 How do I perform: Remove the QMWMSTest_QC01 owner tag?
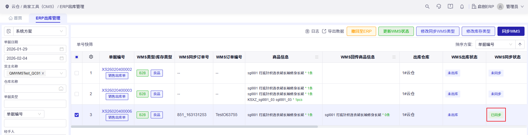click(43, 73)
